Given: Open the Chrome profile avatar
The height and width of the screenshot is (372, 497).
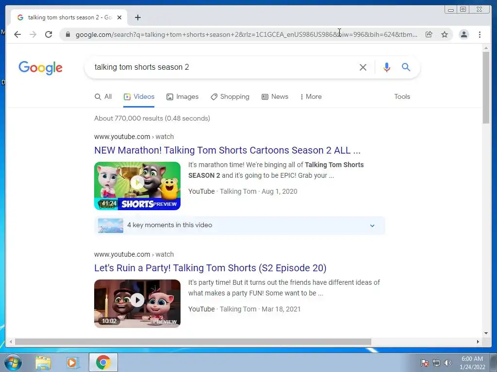Looking at the screenshot, I should pos(464,34).
